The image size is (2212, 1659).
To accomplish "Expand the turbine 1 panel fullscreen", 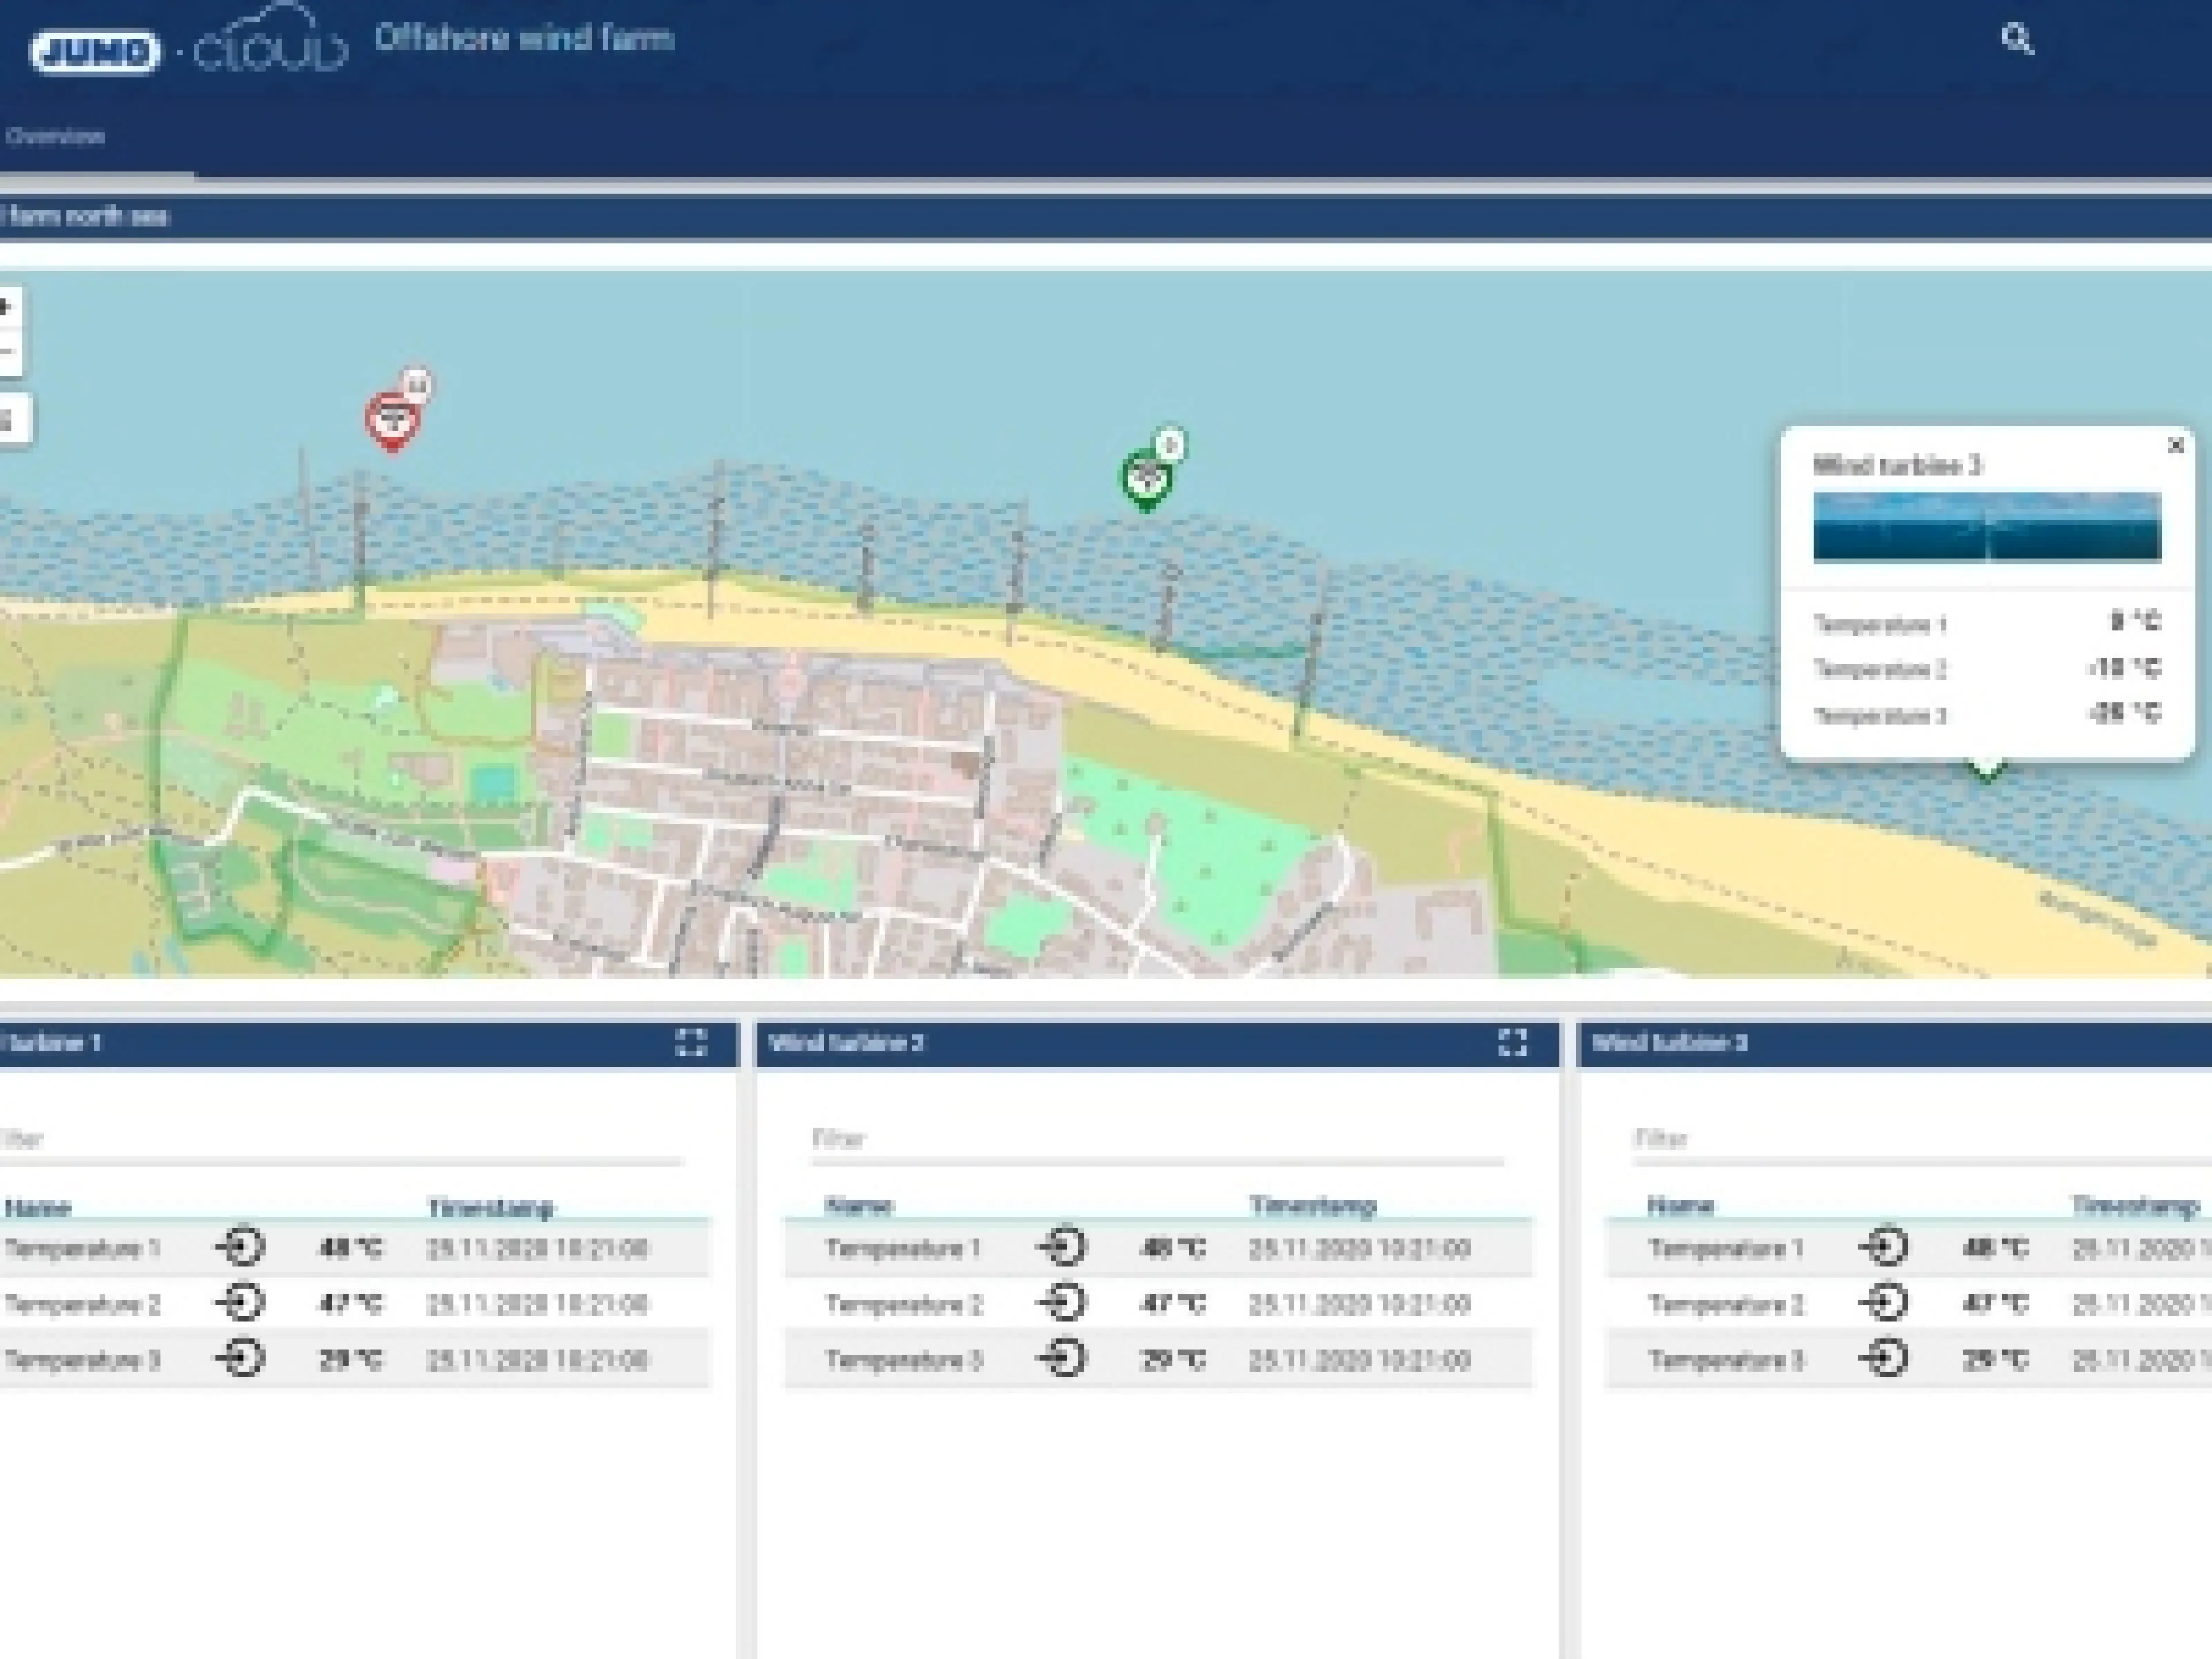I will pyautogui.click(x=691, y=1043).
